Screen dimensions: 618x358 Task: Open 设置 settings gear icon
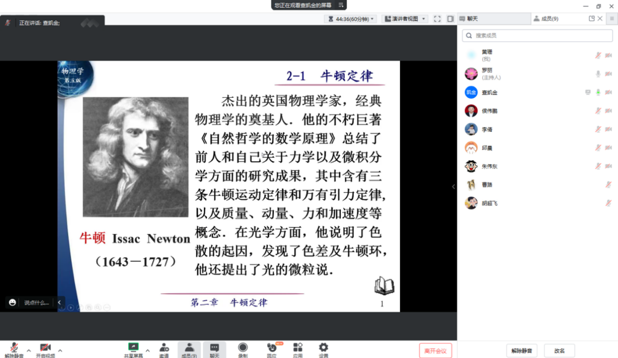point(324,348)
